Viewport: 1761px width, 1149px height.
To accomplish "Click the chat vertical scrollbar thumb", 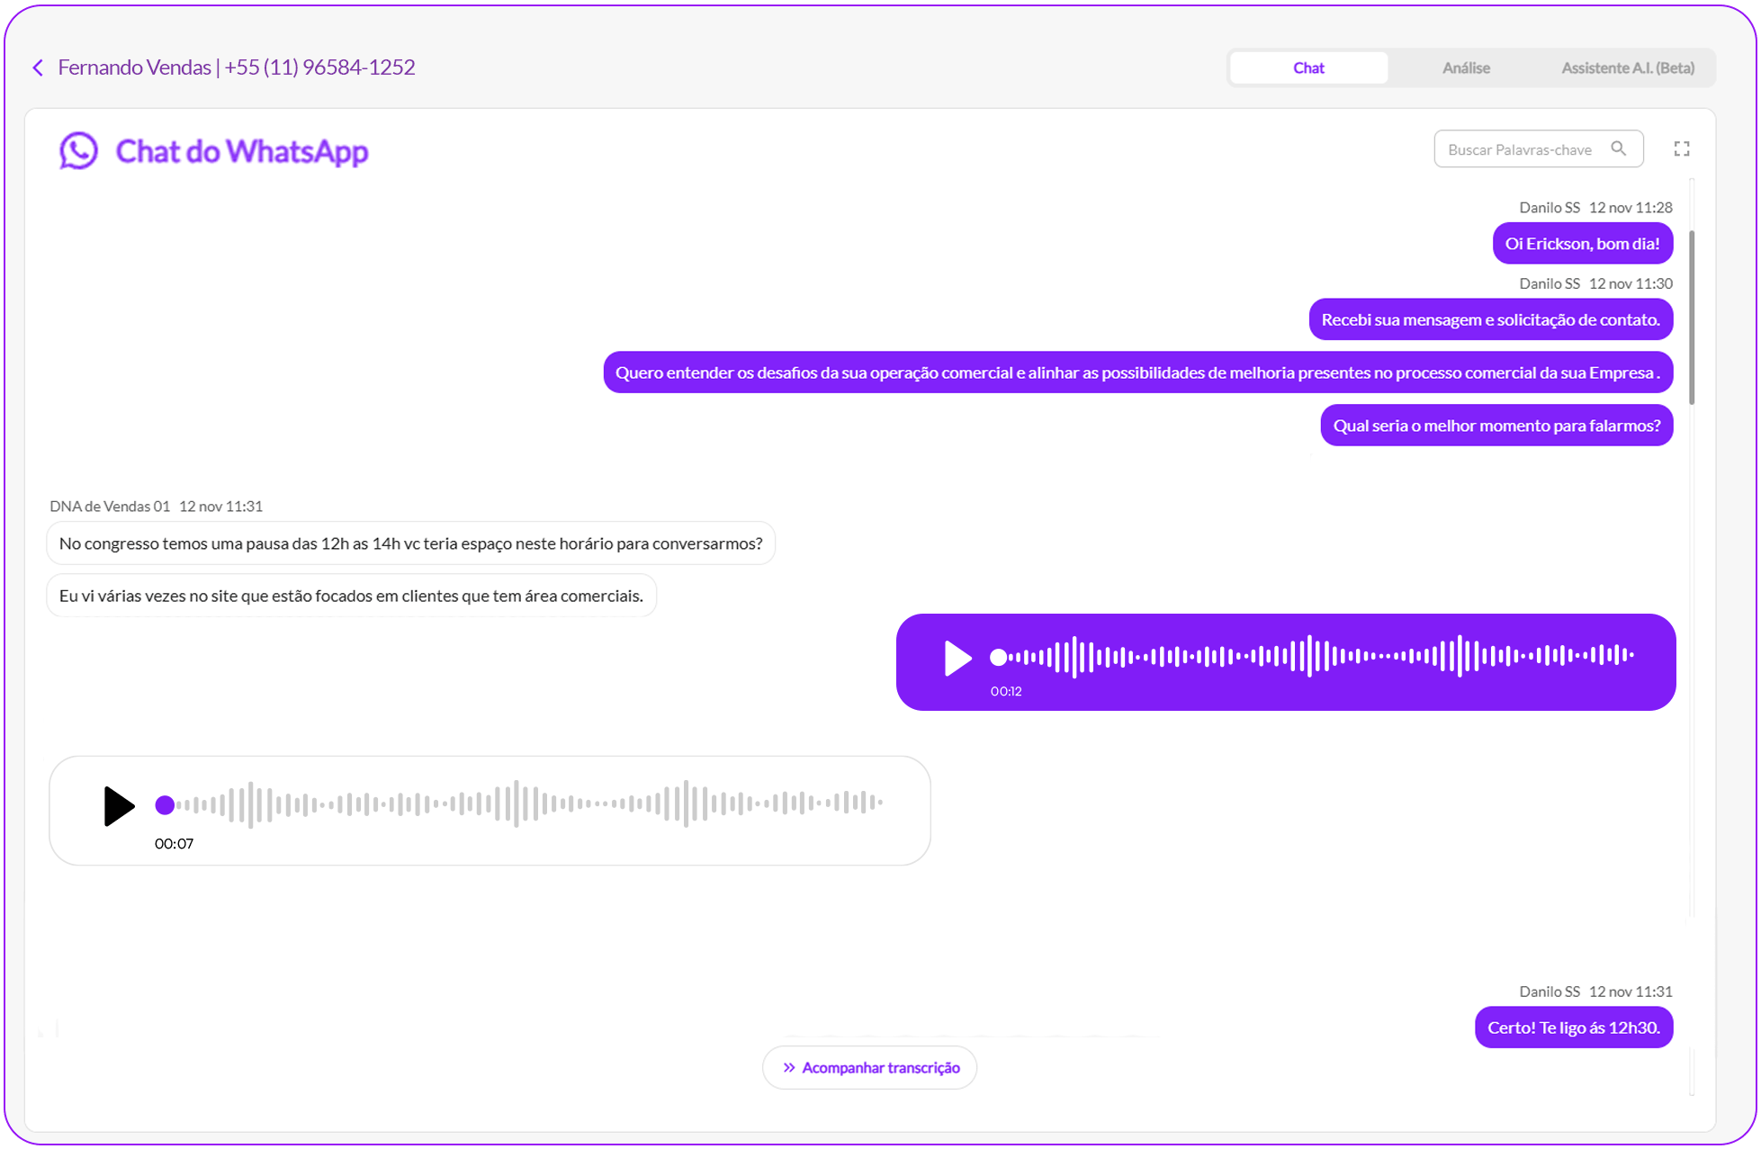I will click(1692, 317).
